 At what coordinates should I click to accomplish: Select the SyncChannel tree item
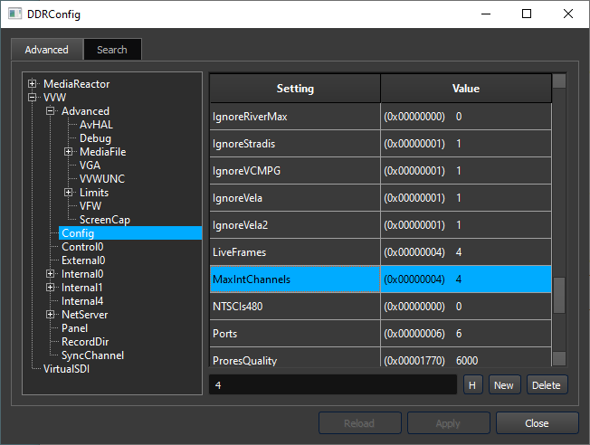[x=92, y=355]
